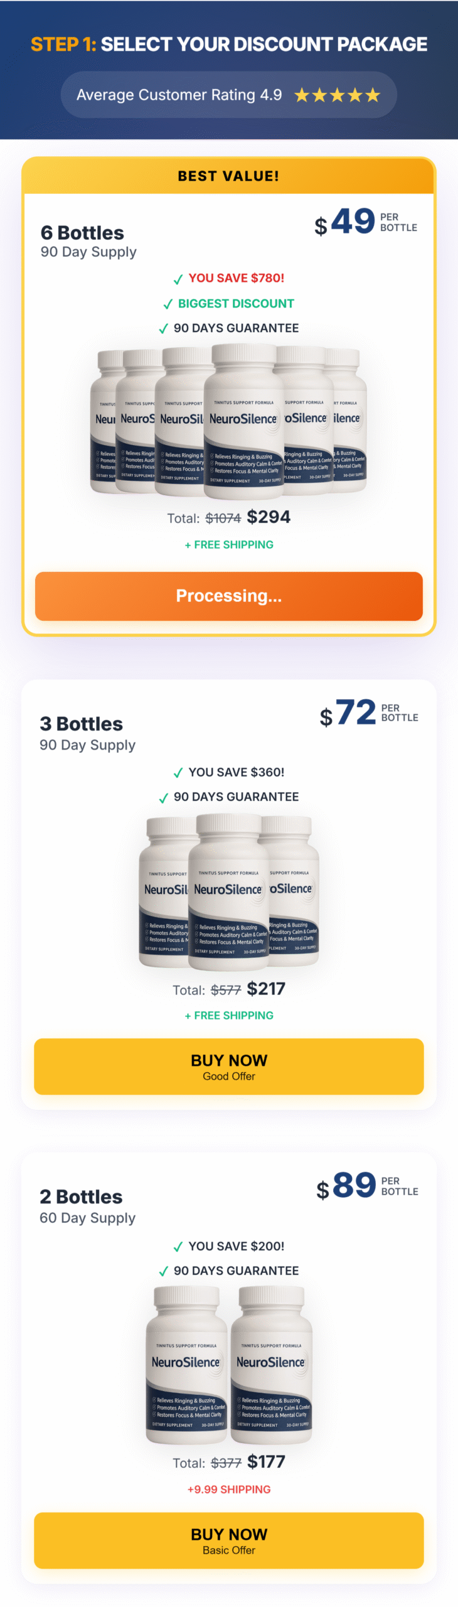Click the checkmark next to 90 DAYS GUARANTEE in 3 Bottles package
This screenshot has width=458, height=1607.
(163, 798)
